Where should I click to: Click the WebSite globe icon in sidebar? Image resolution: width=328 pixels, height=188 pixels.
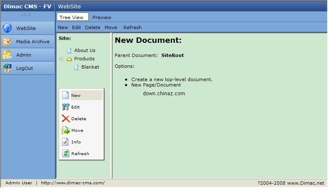point(8,28)
